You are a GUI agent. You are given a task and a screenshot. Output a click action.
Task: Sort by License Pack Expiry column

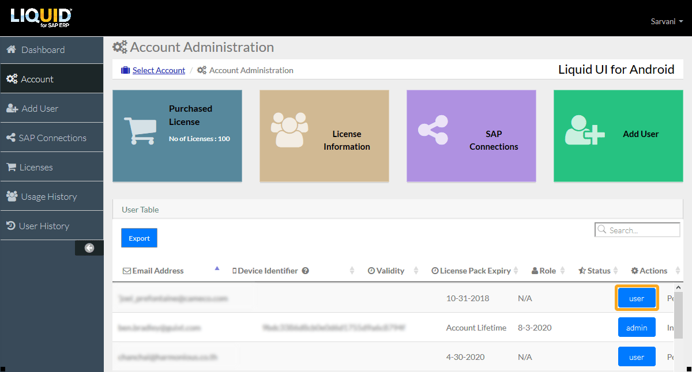pyautogui.click(x=475, y=271)
